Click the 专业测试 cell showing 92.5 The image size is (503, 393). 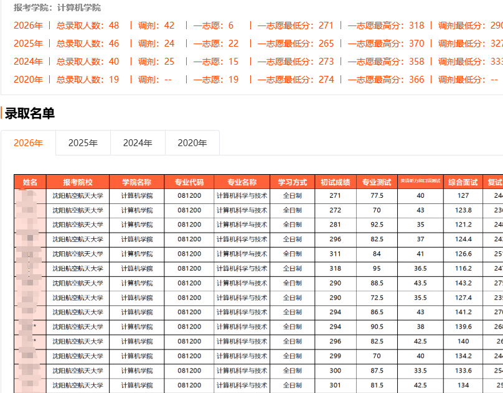click(377, 224)
